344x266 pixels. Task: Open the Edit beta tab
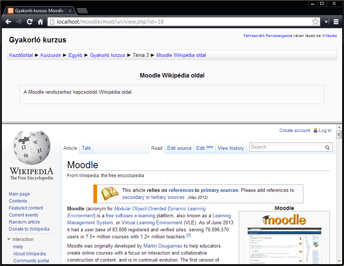204,148
